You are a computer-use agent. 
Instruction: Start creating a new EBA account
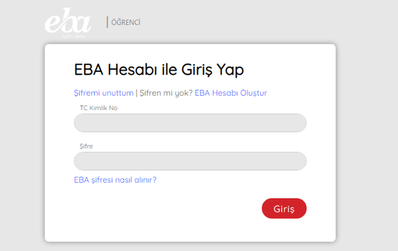pyautogui.click(x=231, y=93)
